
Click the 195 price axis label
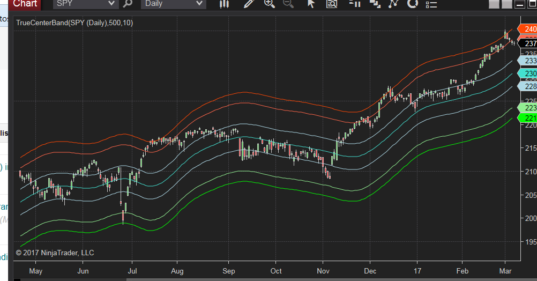point(531,242)
